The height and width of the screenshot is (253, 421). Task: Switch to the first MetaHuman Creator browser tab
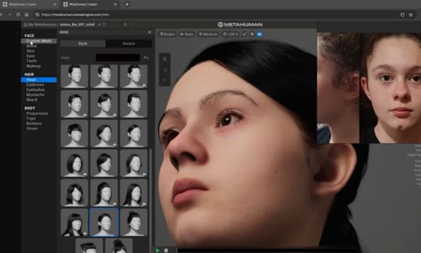tap(29, 4)
